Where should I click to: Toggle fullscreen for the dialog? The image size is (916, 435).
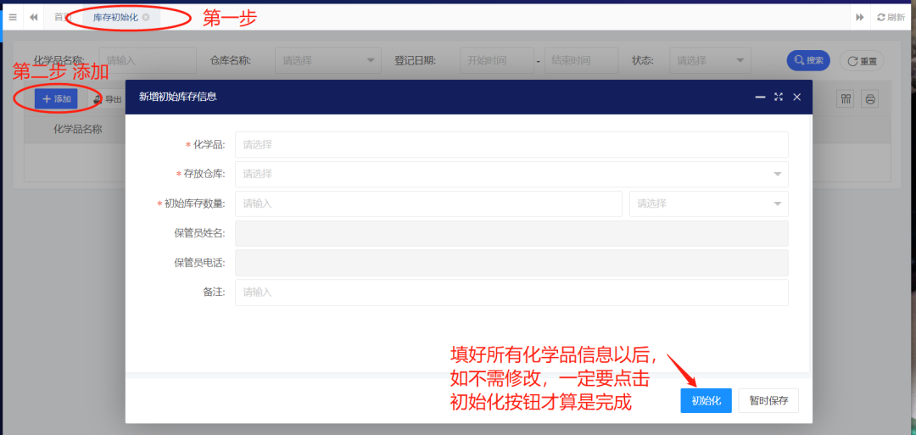click(x=779, y=98)
